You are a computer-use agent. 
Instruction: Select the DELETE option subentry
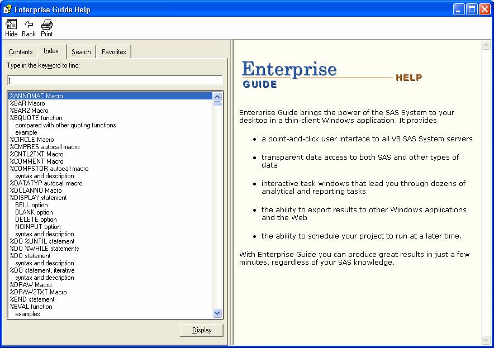[x=36, y=219]
